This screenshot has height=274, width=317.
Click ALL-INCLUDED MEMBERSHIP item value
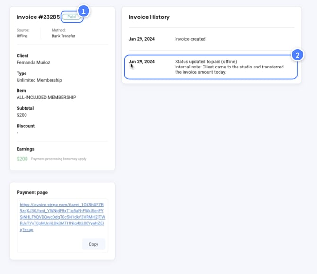coord(46,97)
